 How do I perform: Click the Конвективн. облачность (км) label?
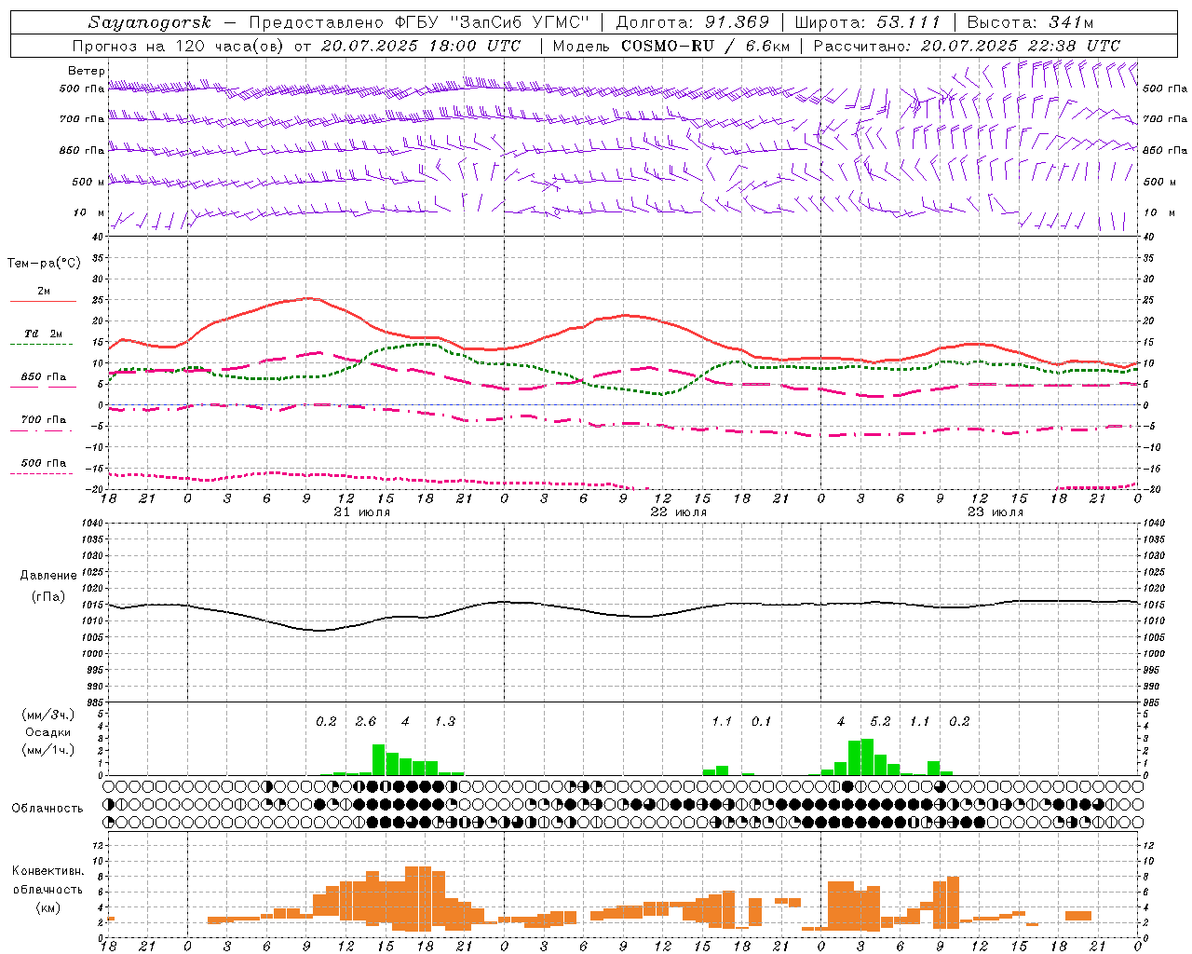(x=47, y=889)
